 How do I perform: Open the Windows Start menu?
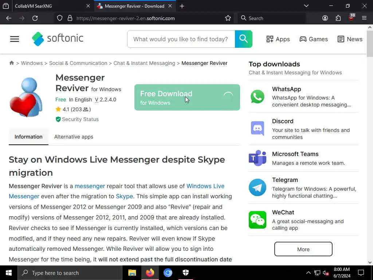tap(9, 273)
